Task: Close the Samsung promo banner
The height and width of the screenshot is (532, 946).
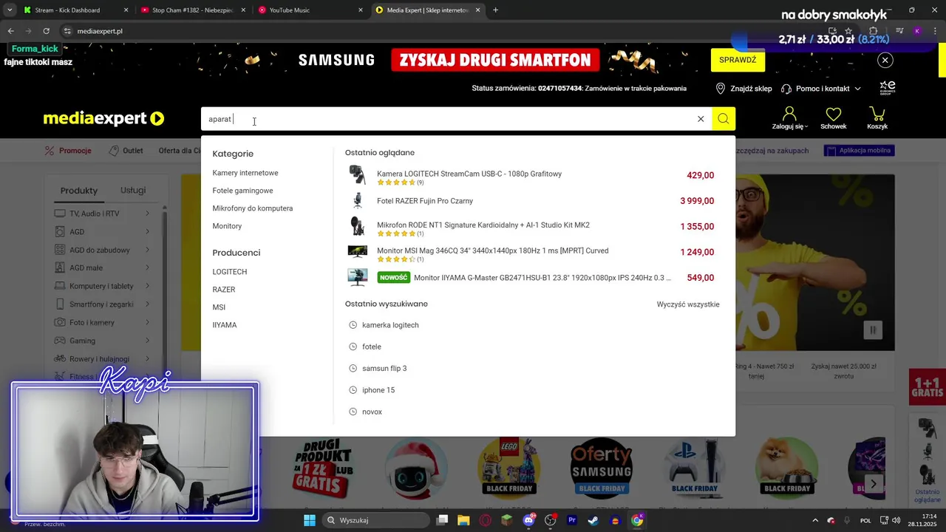Action: pyautogui.click(x=885, y=61)
